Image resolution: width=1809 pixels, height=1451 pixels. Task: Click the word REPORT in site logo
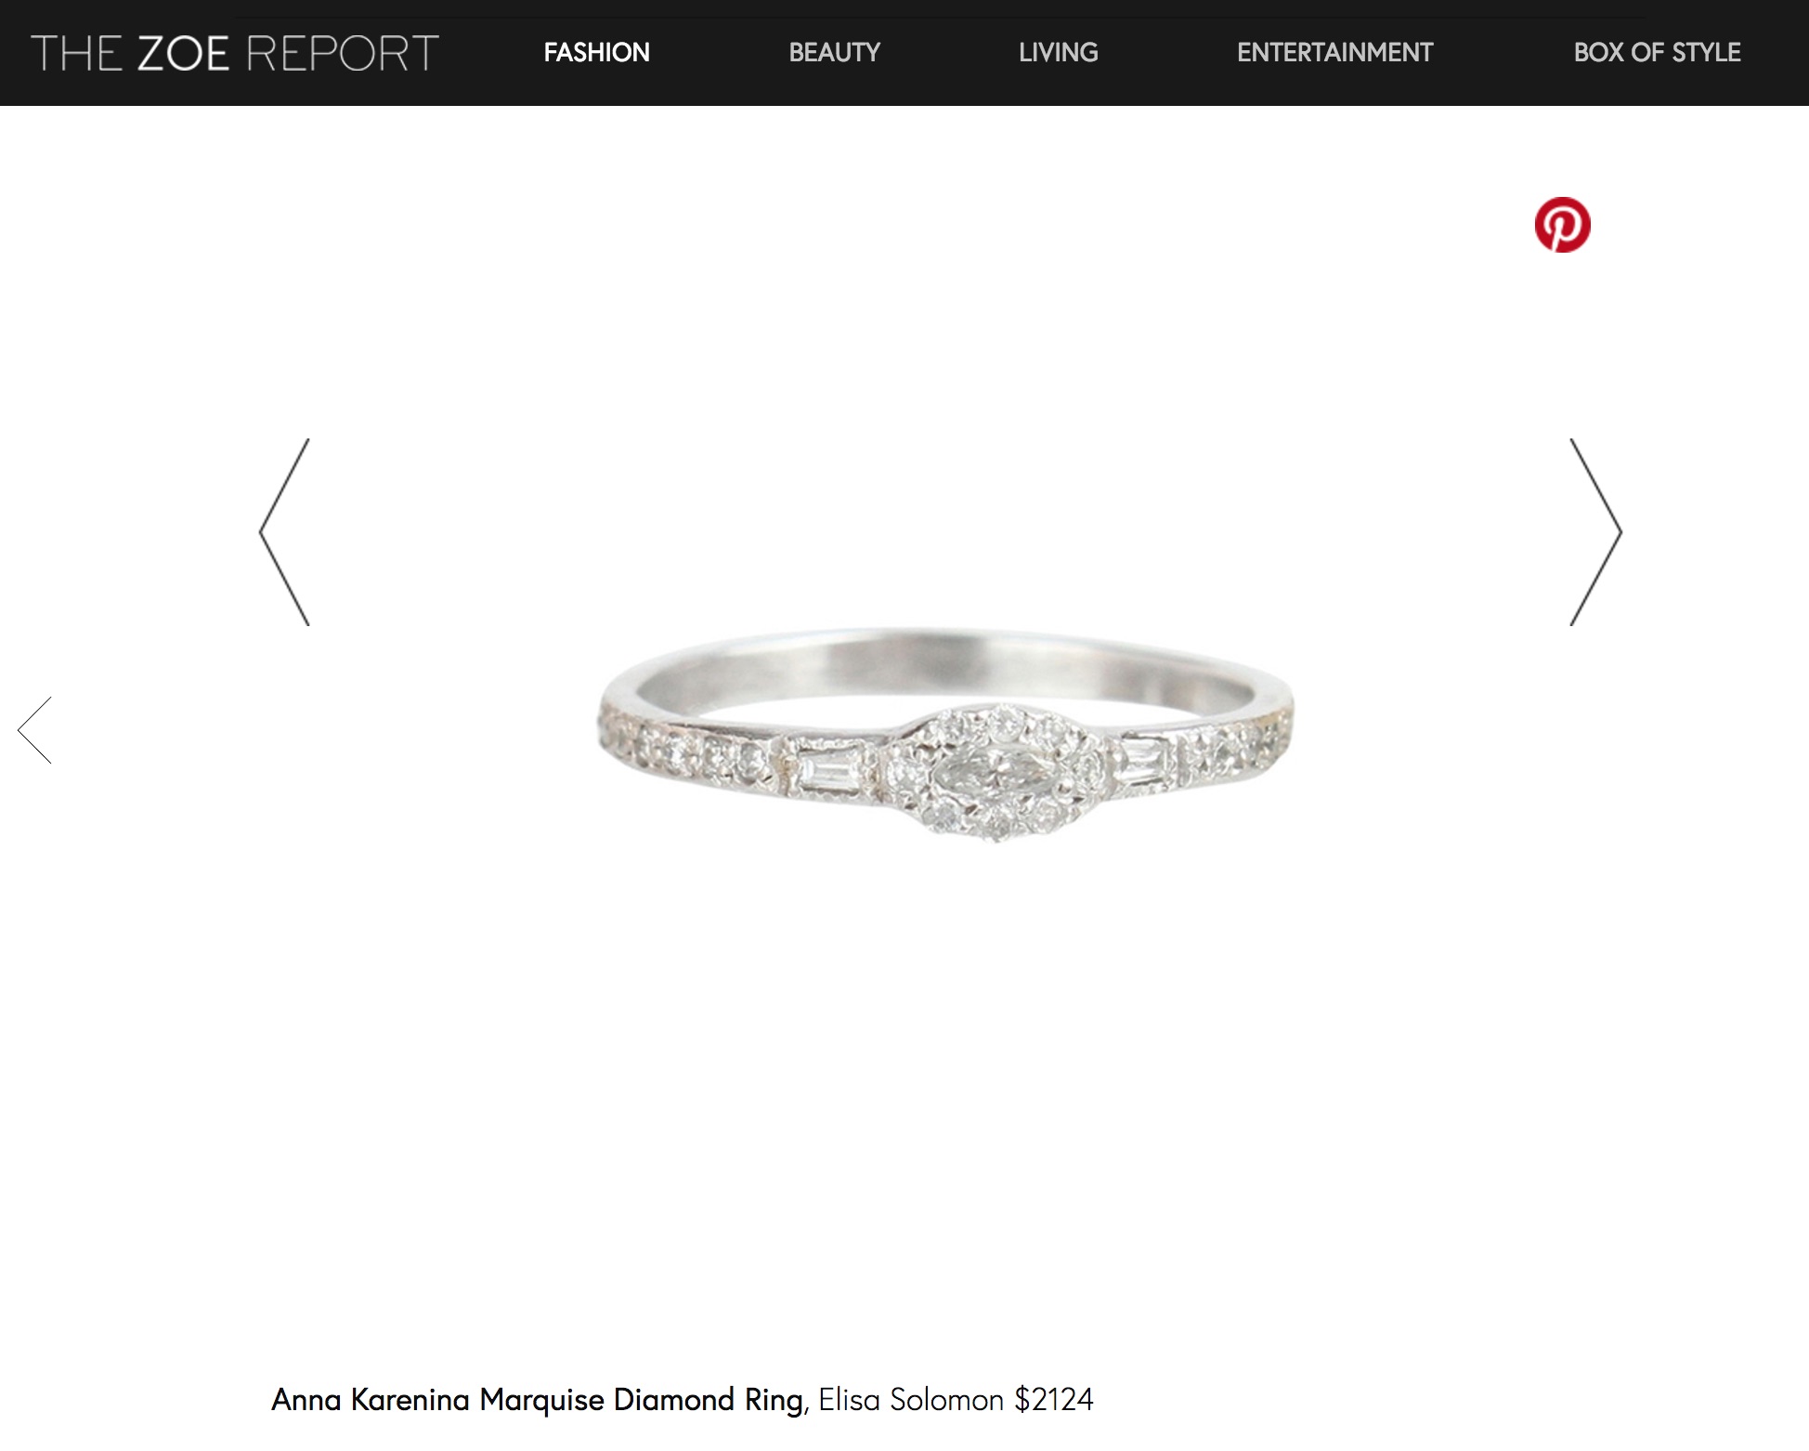point(343,53)
